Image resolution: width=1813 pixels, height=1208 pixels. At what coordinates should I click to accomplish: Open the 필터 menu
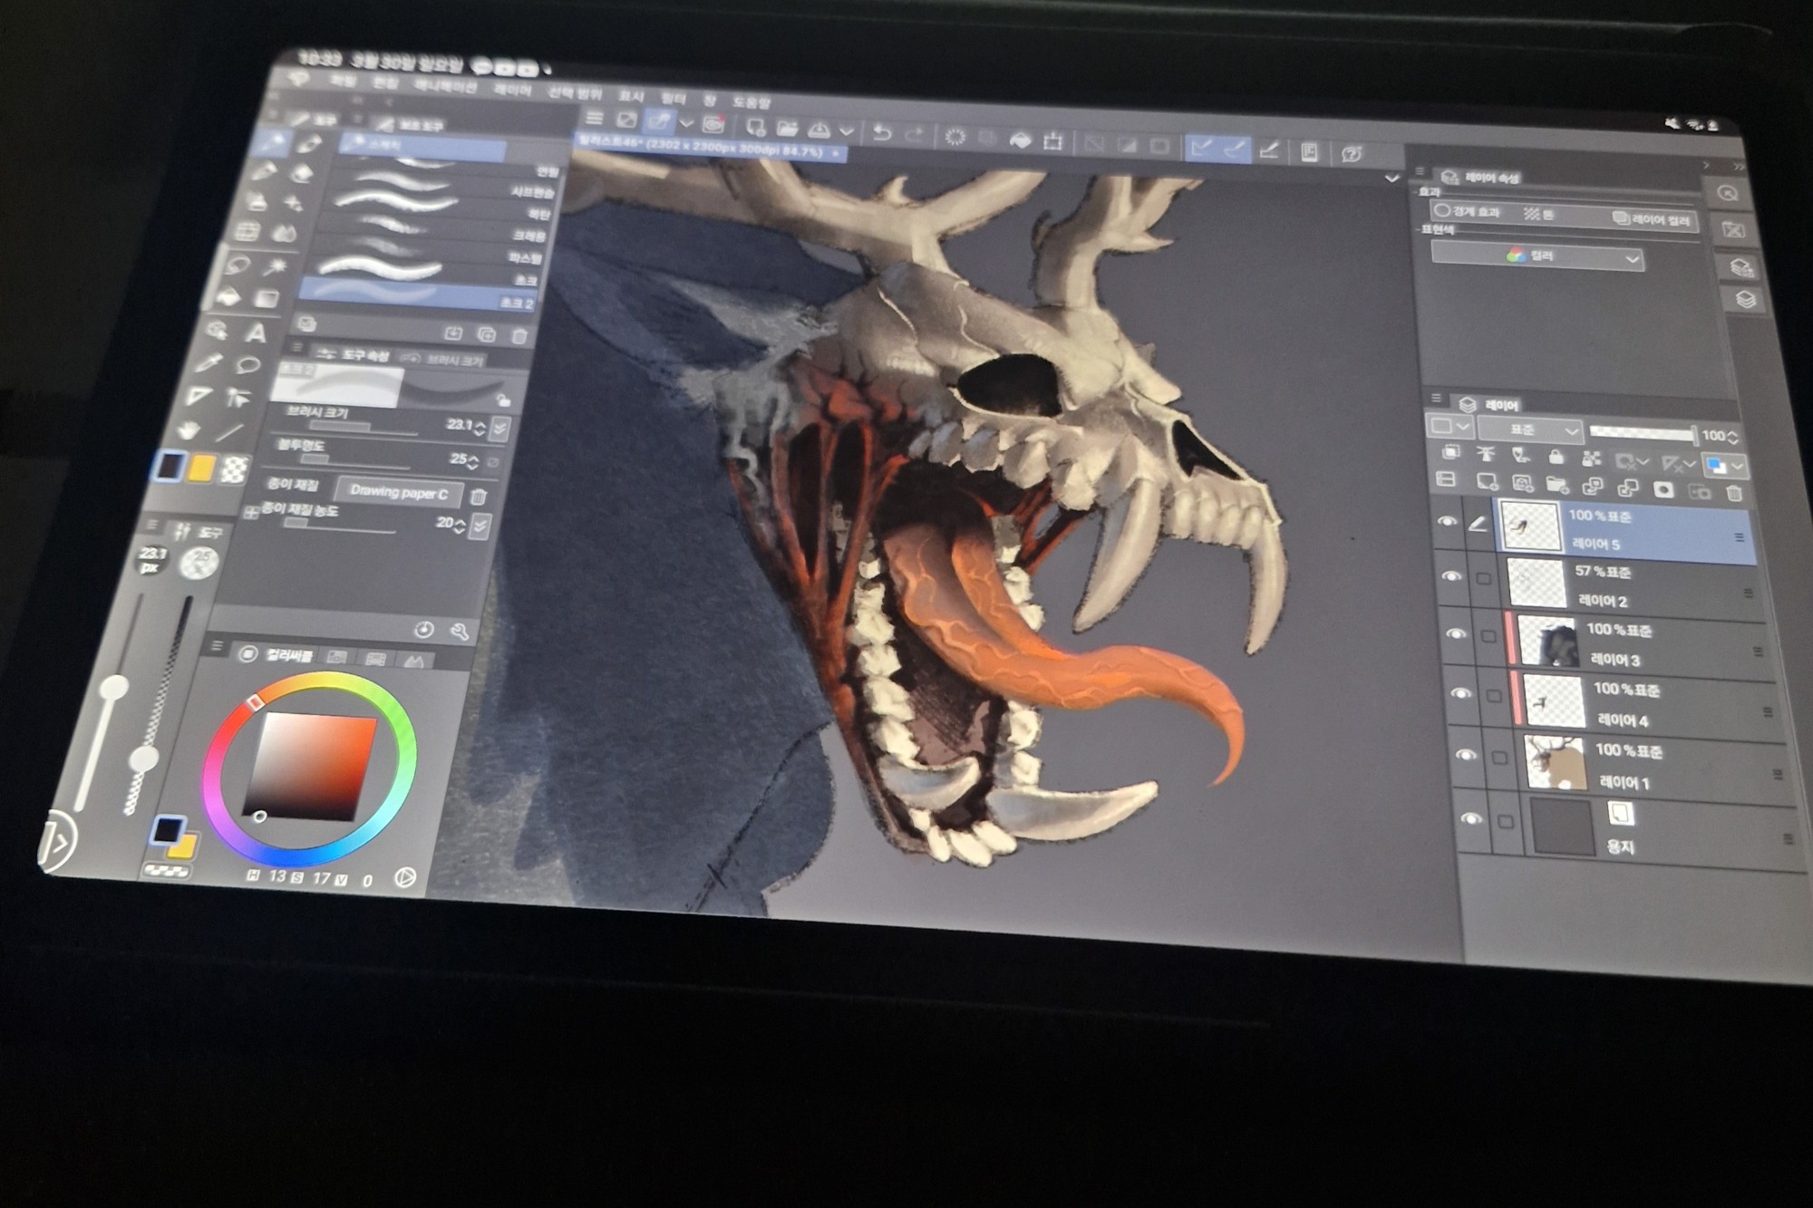tap(673, 97)
